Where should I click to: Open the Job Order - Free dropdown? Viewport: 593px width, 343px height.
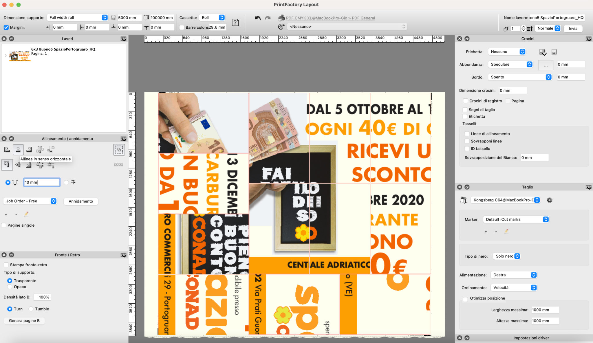(x=30, y=201)
